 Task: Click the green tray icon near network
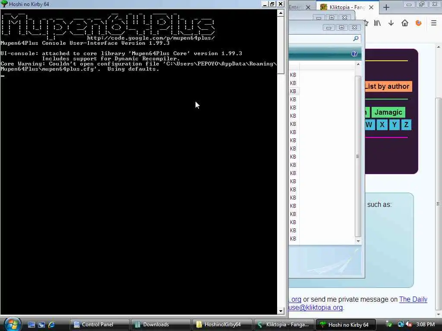(389, 325)
